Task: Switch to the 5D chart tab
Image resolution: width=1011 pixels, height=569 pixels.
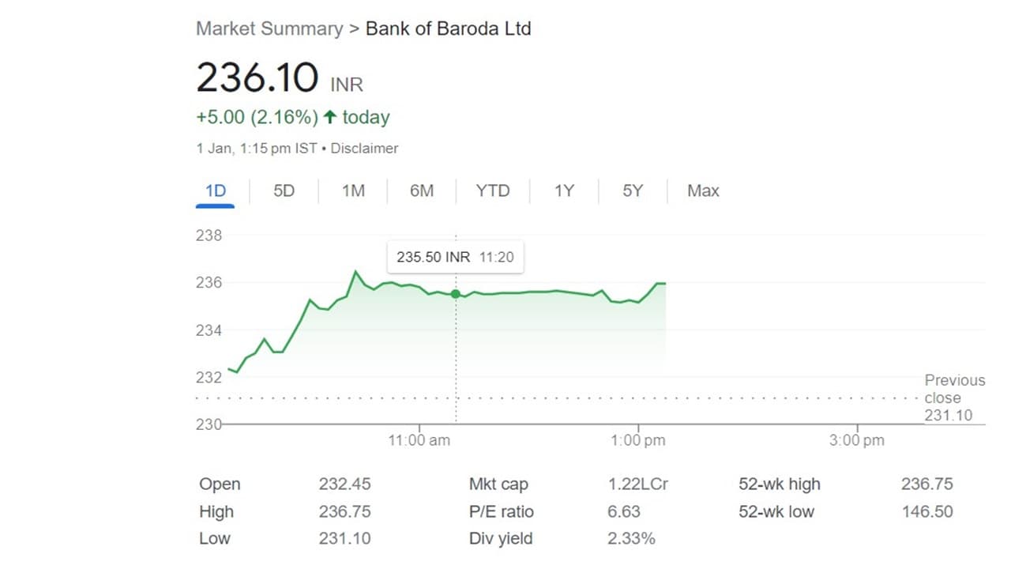Action: (284, 191)
